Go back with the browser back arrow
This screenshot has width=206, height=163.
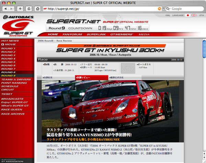pos(5,9)
